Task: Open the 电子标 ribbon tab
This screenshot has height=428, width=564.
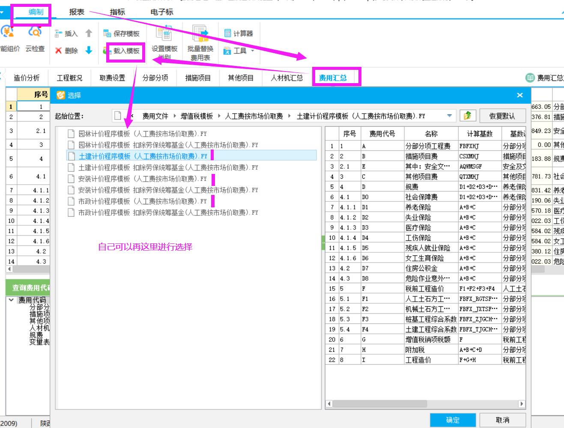Action: pos(162,12)
